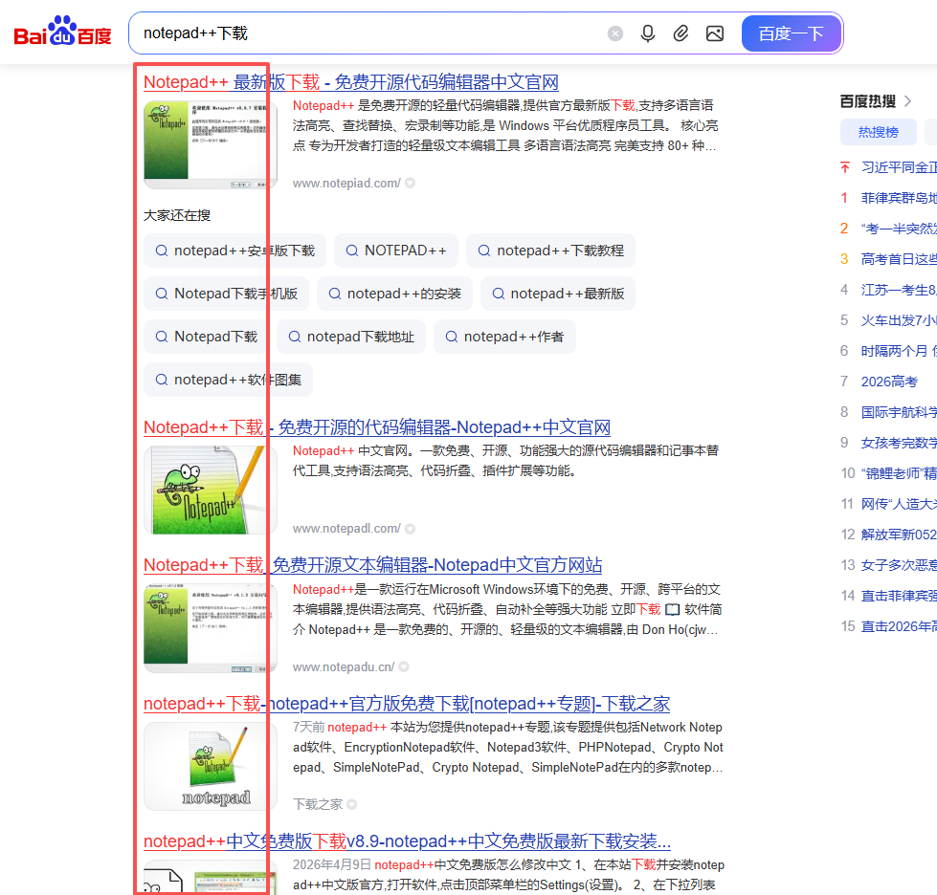Choose the suggestion notepad下载地址
The height and width of the screenshot is (895, 937).
click(351, 337)
